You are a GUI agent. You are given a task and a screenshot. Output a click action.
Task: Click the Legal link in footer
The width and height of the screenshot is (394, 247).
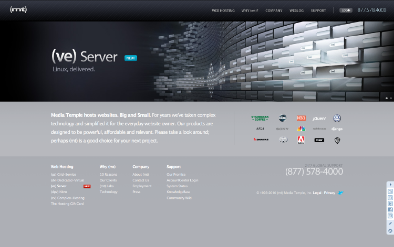(317, 193)
